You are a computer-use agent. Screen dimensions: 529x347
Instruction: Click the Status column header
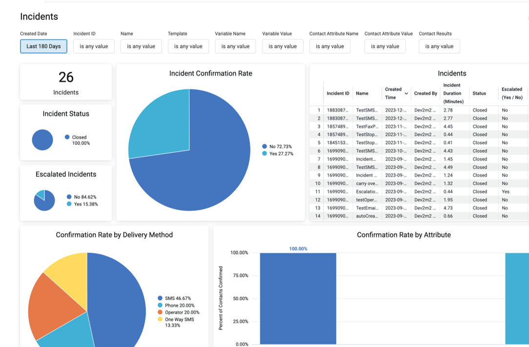479,94
